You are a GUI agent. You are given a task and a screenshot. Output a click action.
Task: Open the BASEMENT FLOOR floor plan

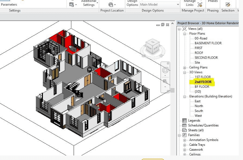click(208, 43)
